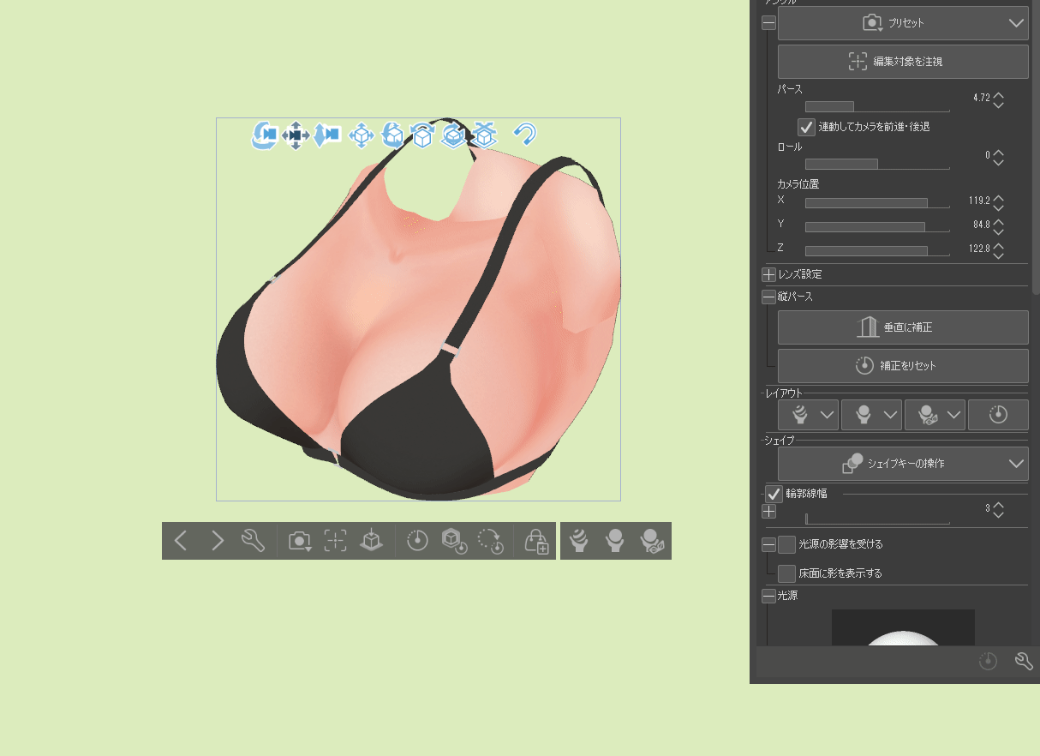Screen dimensions: 1040x756
Task: Click the 垂直に補正 button
Action: [903, 327]
